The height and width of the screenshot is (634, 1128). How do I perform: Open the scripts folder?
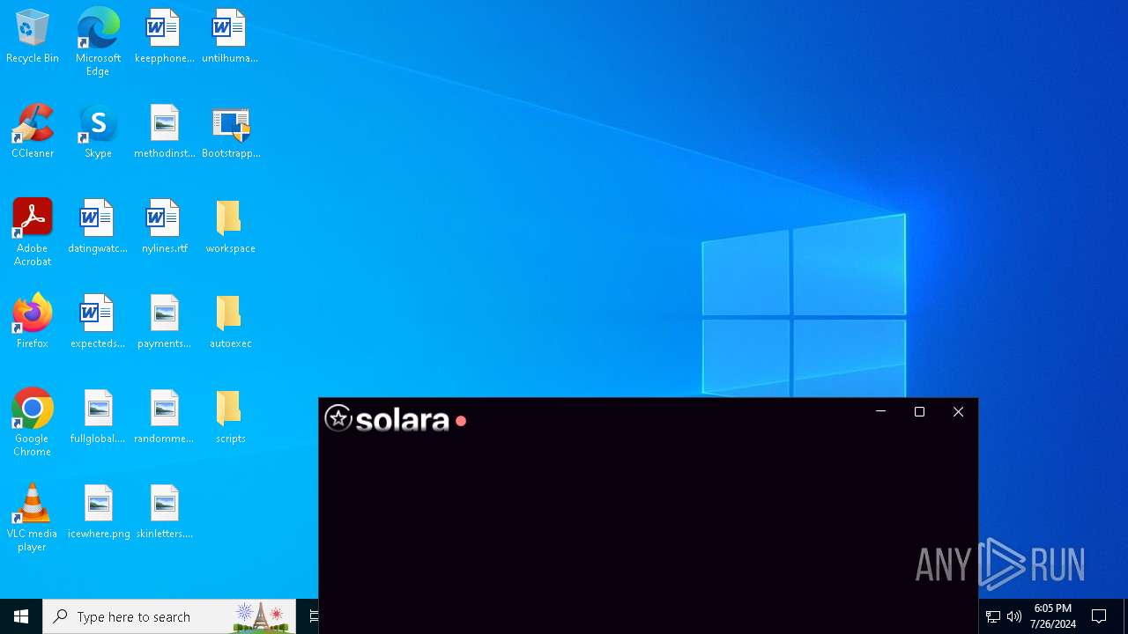point(230,417)
